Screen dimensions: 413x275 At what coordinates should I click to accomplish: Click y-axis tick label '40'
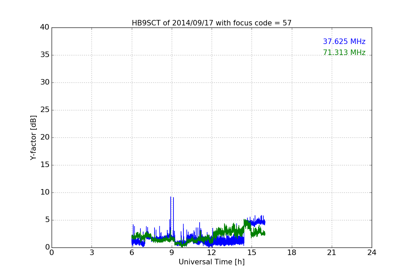point(45,27)
